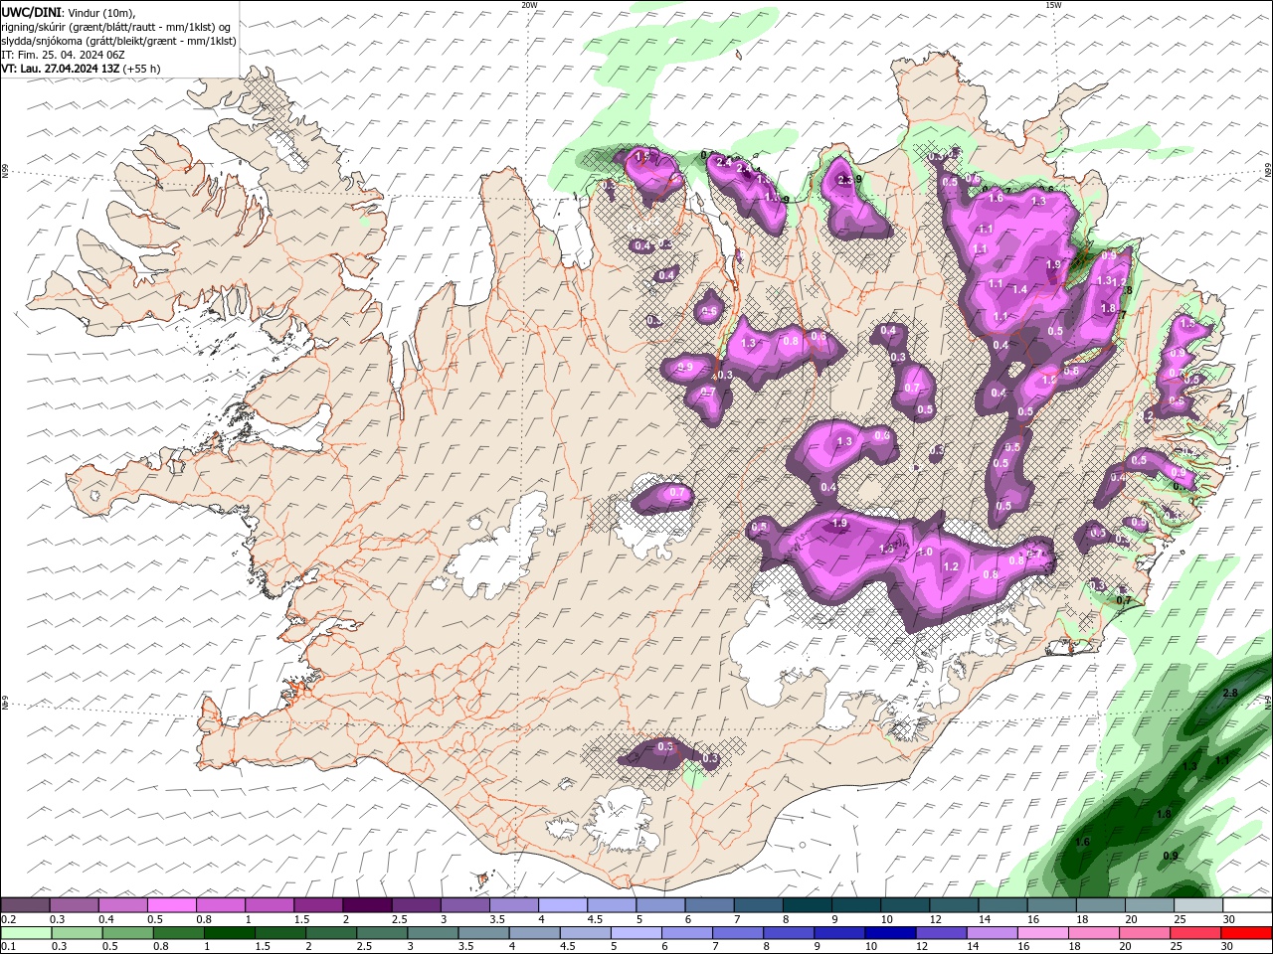Click the '2.8' rain value offshore southeast
1273x954 pixels.
point(1230,693)
